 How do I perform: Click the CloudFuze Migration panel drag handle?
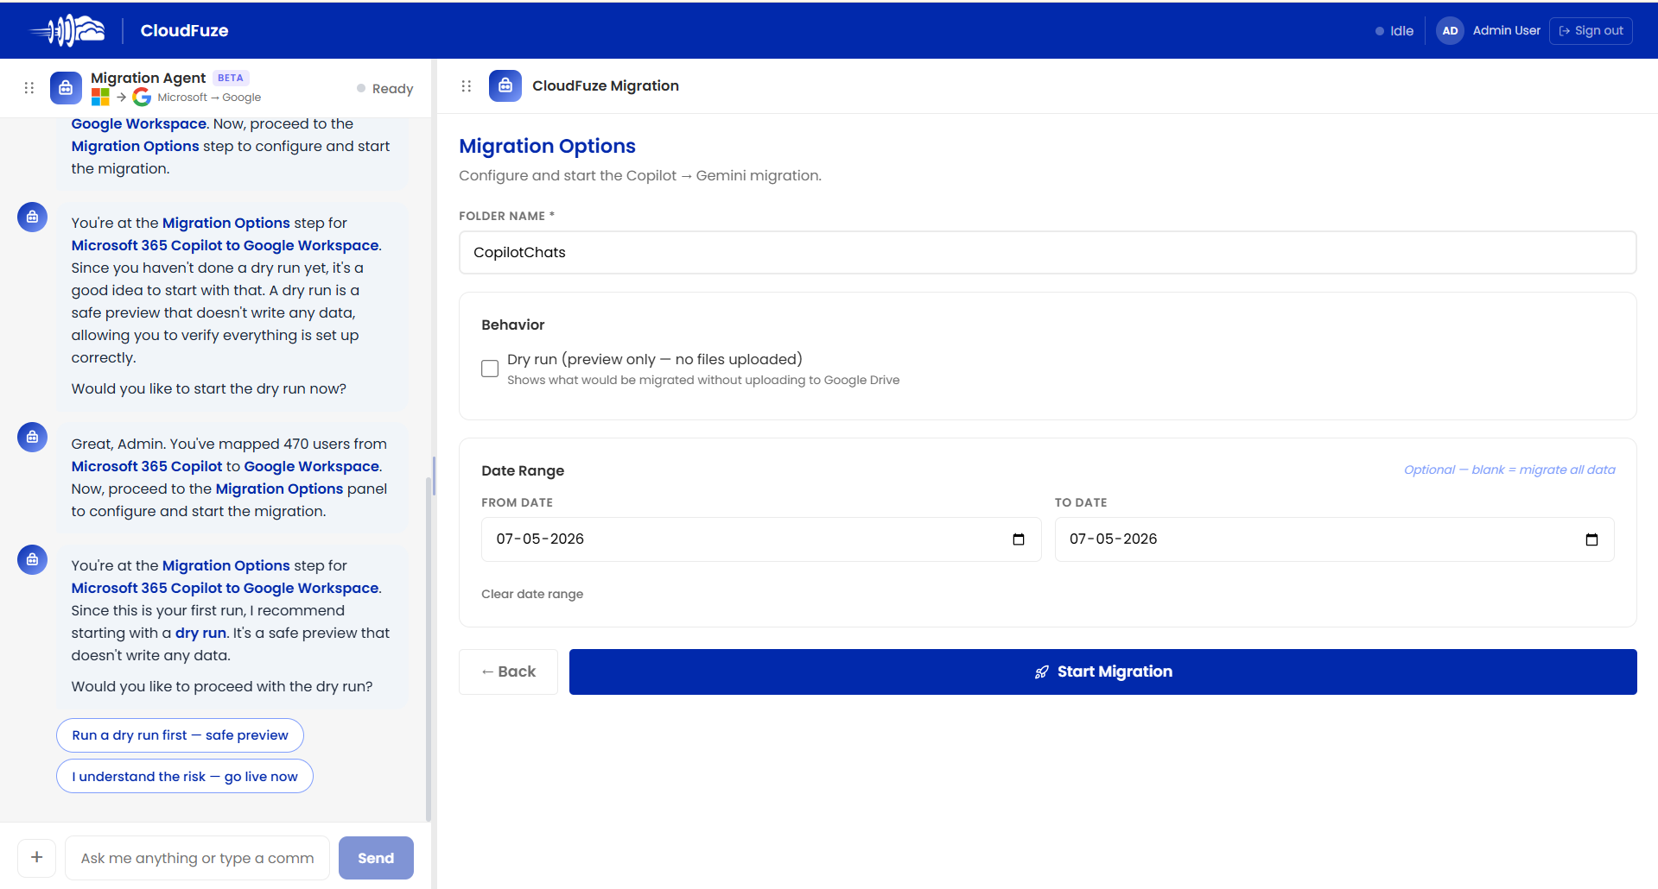tap(467, 86)
